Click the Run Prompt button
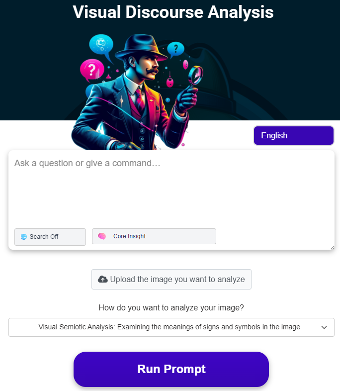Screen dimensions: 340x391 [x=171, y=369]
